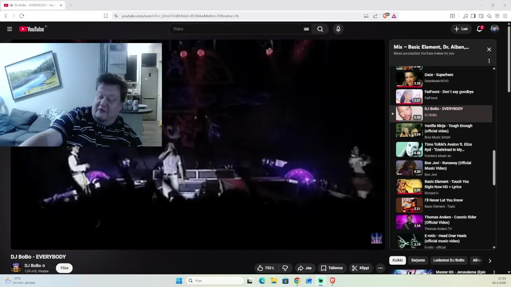Open the Windows Start menu
The height and width of the screenshot is (287, 511).
click(x=179, y=281)
